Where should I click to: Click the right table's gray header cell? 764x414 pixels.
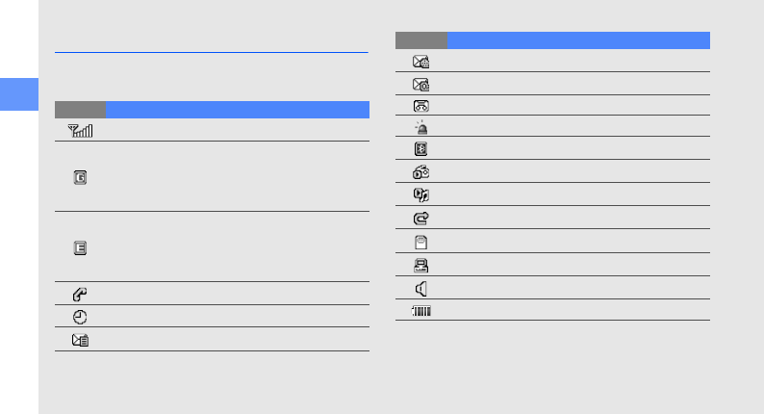[421, 39]
